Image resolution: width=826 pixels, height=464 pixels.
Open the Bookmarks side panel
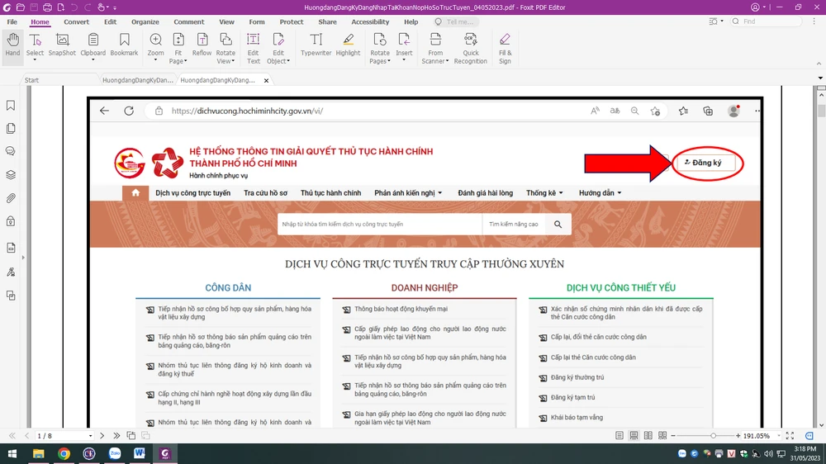11,106
